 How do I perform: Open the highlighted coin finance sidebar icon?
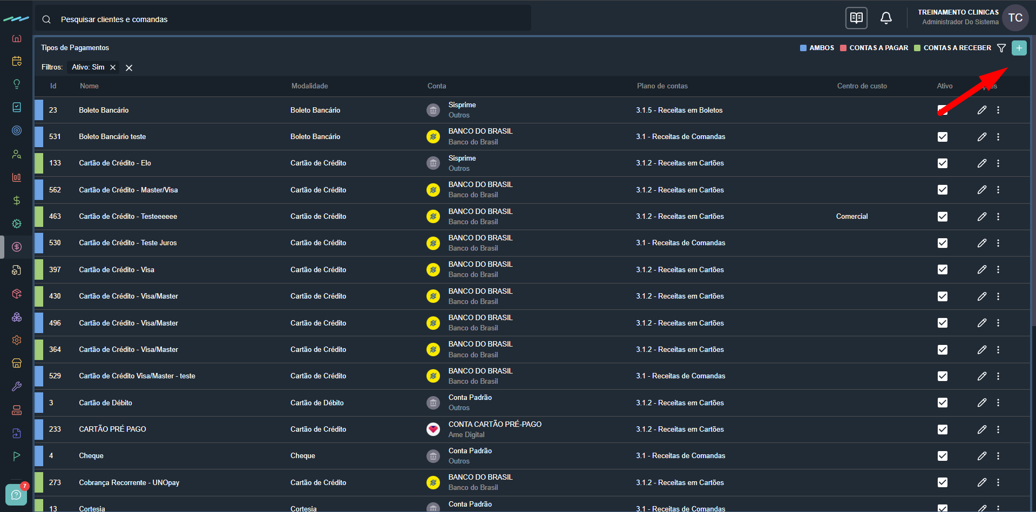coord(17,247)
